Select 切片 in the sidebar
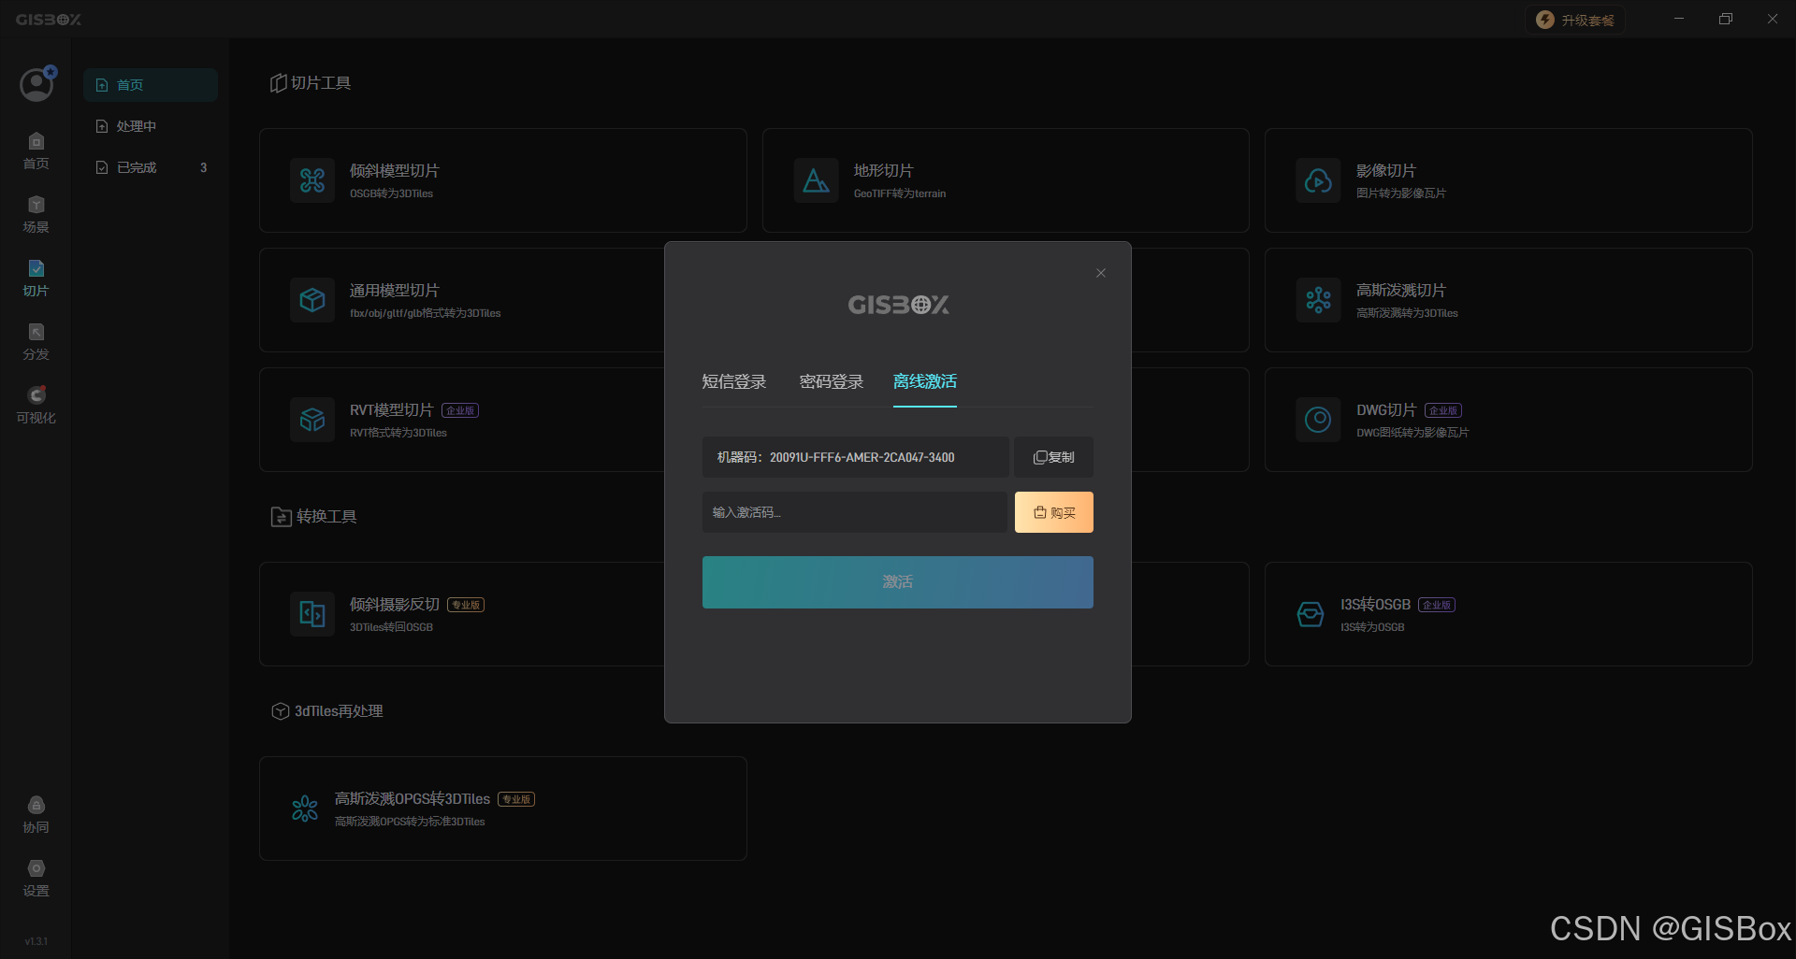Screen dimensions: 1796x959 tap(36, 279)
